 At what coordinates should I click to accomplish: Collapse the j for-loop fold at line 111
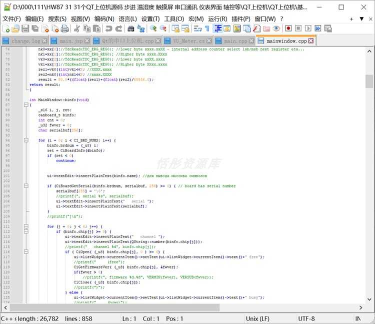point(26,226)
